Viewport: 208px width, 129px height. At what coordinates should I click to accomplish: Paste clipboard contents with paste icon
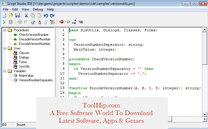coord(39,15)
